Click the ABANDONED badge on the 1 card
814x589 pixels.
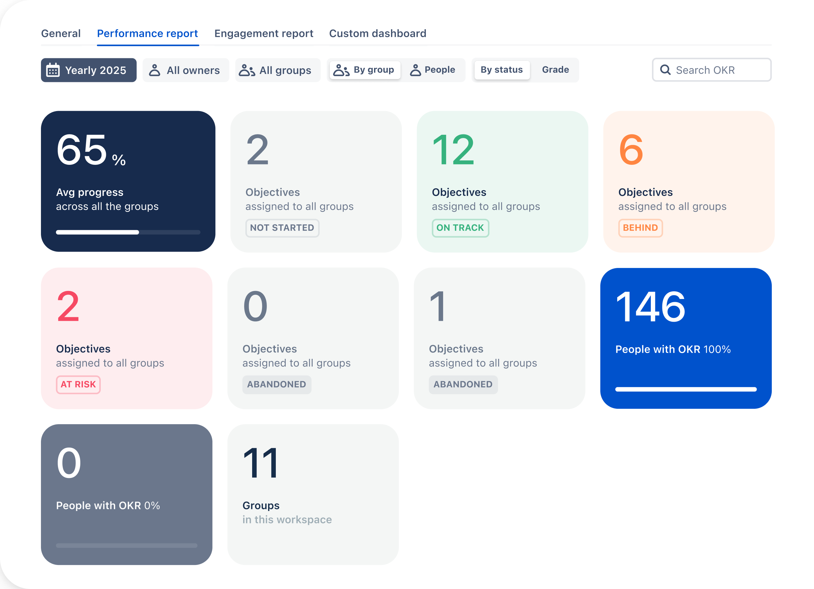(463, 385)
